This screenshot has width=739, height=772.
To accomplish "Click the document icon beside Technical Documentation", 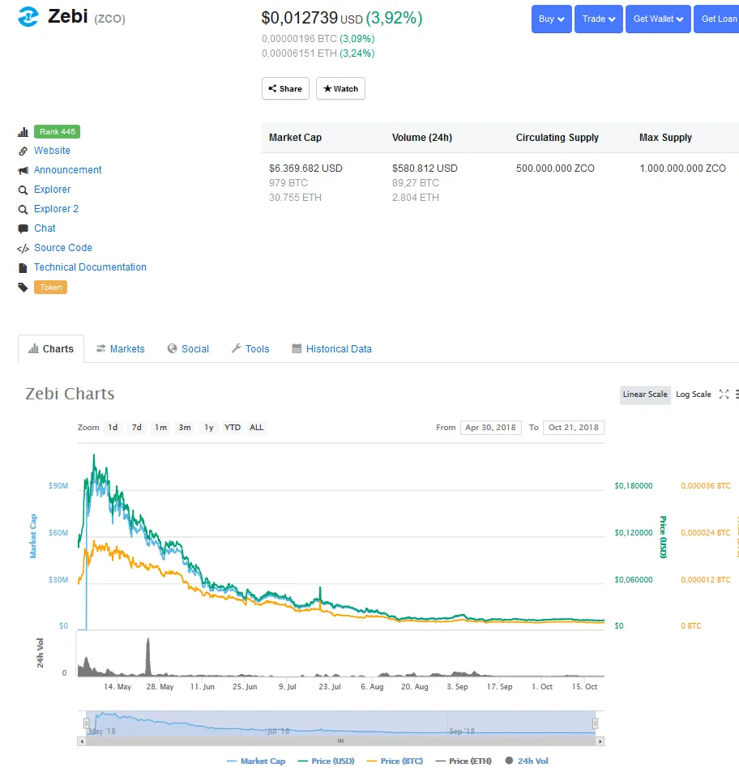I will [23, 268].
